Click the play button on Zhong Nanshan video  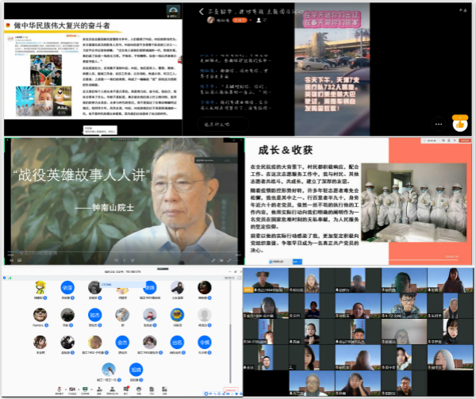(x=11, y=259)
